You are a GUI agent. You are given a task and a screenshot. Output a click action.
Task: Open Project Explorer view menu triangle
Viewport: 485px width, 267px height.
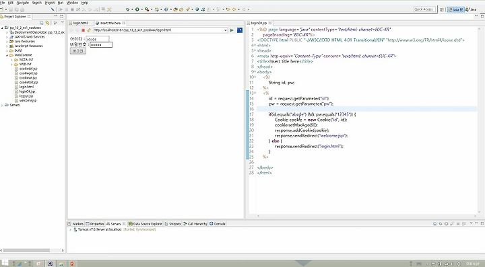point(62,23)
